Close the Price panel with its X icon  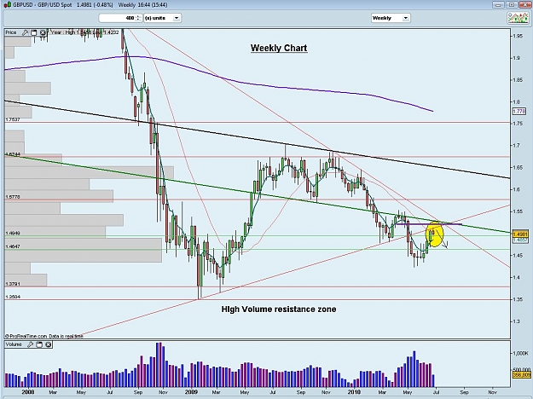[43, 32]
